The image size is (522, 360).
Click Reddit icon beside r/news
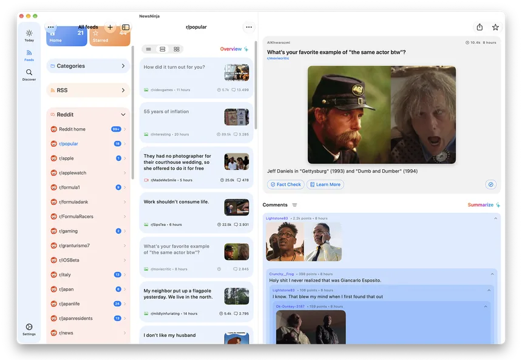tap(53, 333)
